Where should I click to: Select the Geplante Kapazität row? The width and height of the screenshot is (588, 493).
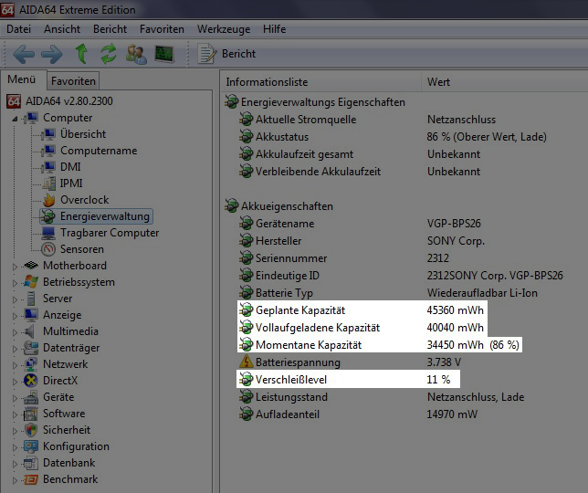click(x=362, y=310)
